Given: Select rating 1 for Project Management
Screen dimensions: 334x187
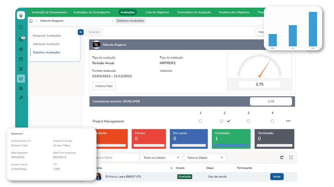Looking at the screenshot, I should (200, 121).
